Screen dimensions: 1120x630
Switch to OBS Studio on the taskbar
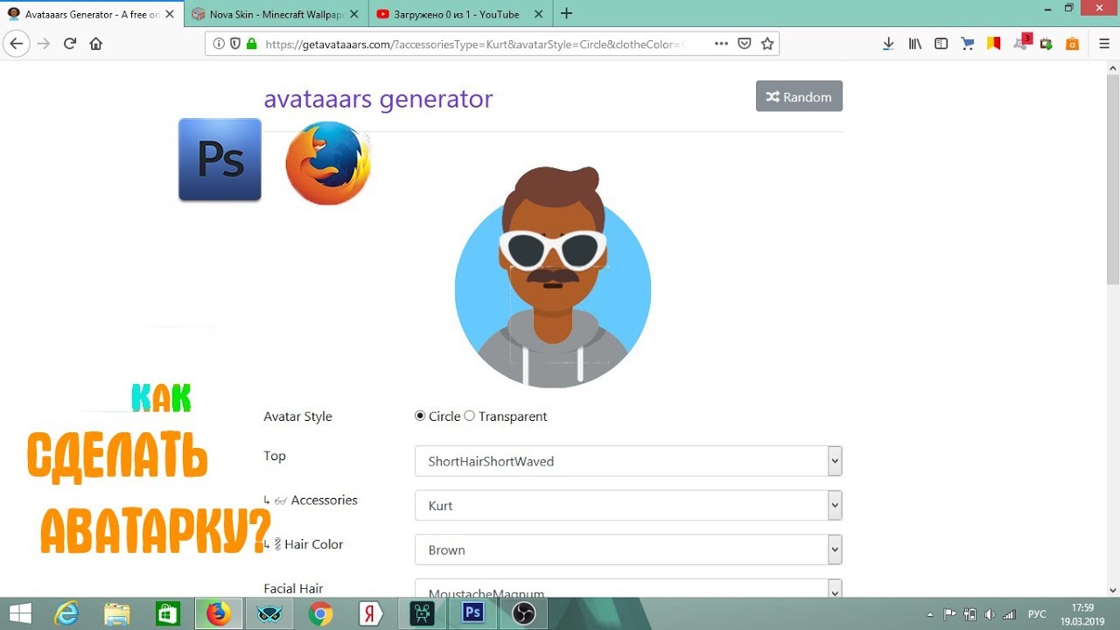(524, 613)
